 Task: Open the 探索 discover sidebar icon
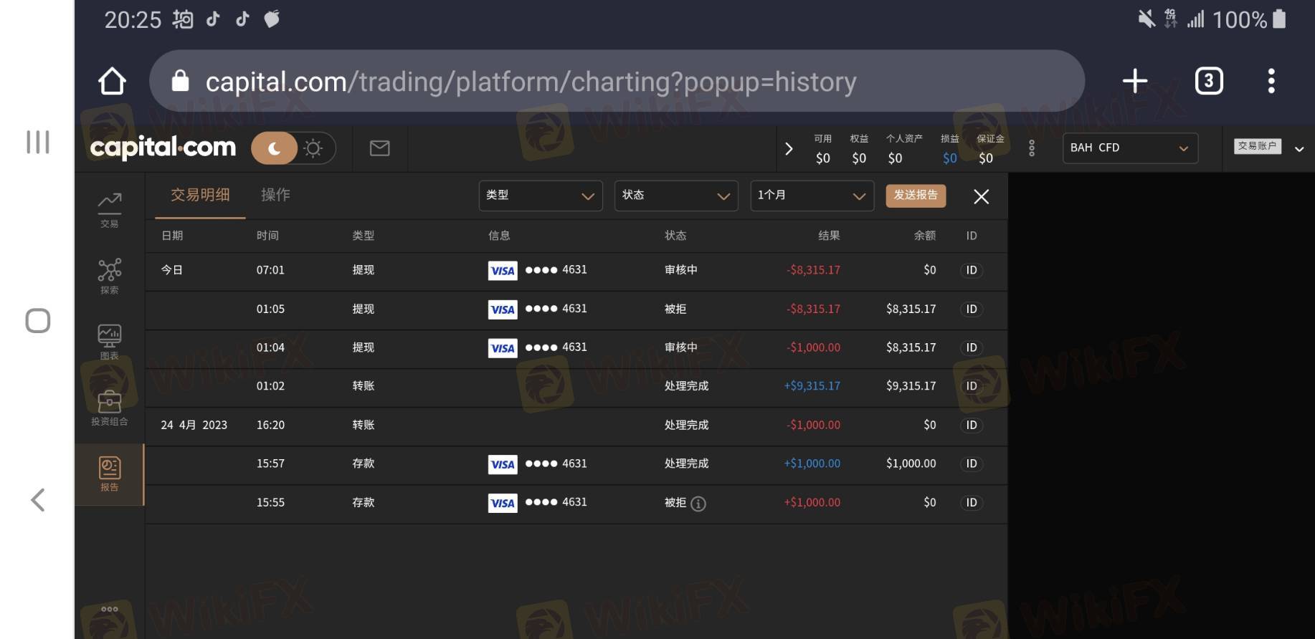(109, 276)
